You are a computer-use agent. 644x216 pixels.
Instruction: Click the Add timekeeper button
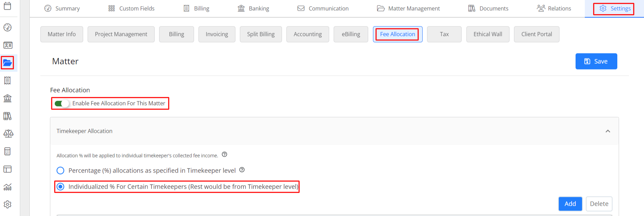tap(570, 204)
